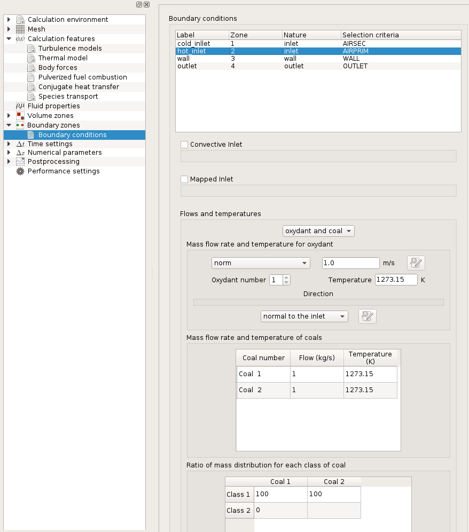Expand the Volume zones node
Screen dimensions: 469x532
click(x=9, y=116)
